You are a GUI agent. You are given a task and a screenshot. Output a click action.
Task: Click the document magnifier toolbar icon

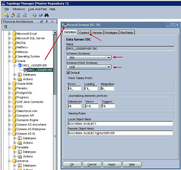pos(25,15)
